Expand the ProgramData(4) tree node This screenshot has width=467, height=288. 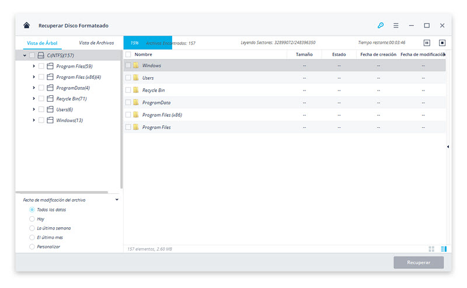pos(34,88)
